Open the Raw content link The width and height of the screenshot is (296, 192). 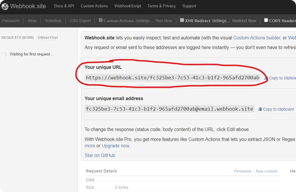[x=266, y=171]
